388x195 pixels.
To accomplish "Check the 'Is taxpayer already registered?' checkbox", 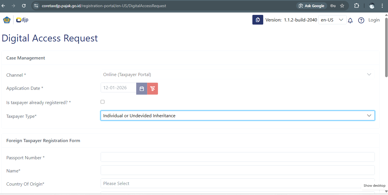I will pyautogui.click(x=102, y=102).
